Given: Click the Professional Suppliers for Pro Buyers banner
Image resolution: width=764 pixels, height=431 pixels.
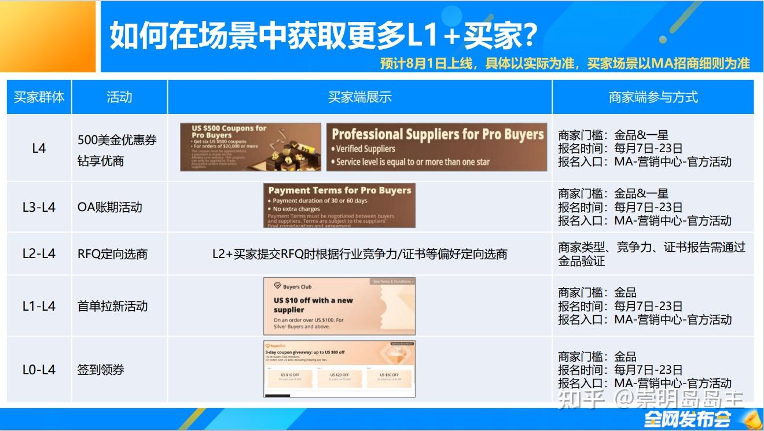Looking at the screenshot, I should pos(437,147).
